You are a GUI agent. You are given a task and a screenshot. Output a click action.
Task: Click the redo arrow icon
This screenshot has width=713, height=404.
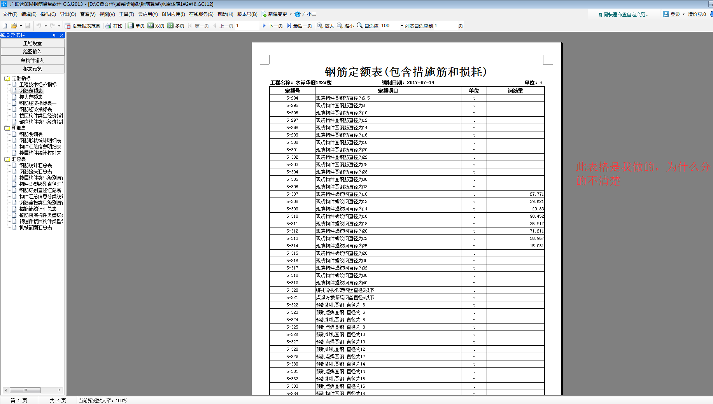(x=52, y=26)
